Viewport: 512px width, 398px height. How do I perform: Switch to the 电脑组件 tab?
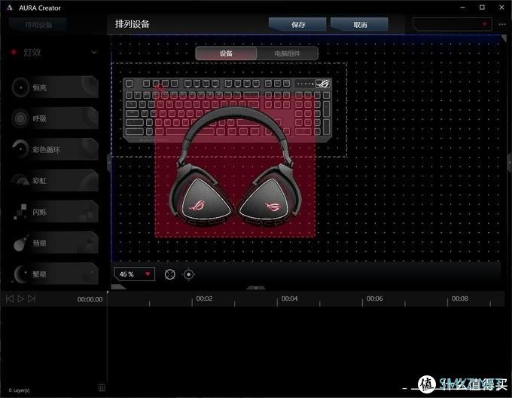tap(288, 54)
